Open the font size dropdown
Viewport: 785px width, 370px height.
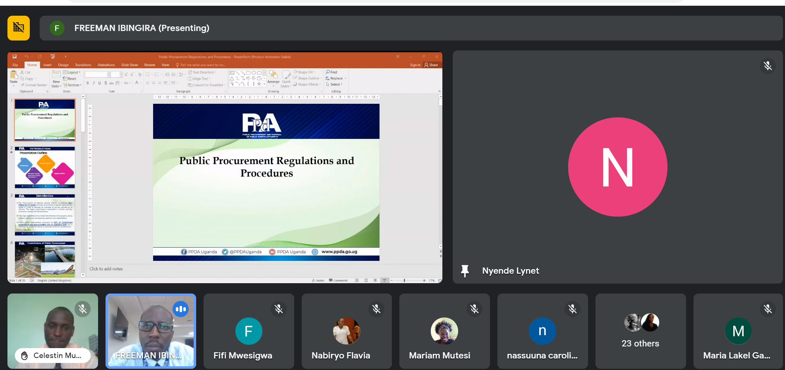(121, 74)
